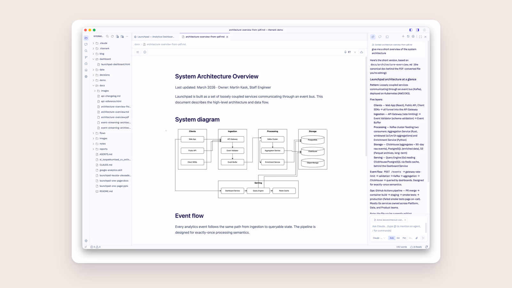The height and width of the screenshot is (288, 512).
Task: Maximize the AI chat panel
Action: point(420,37)
